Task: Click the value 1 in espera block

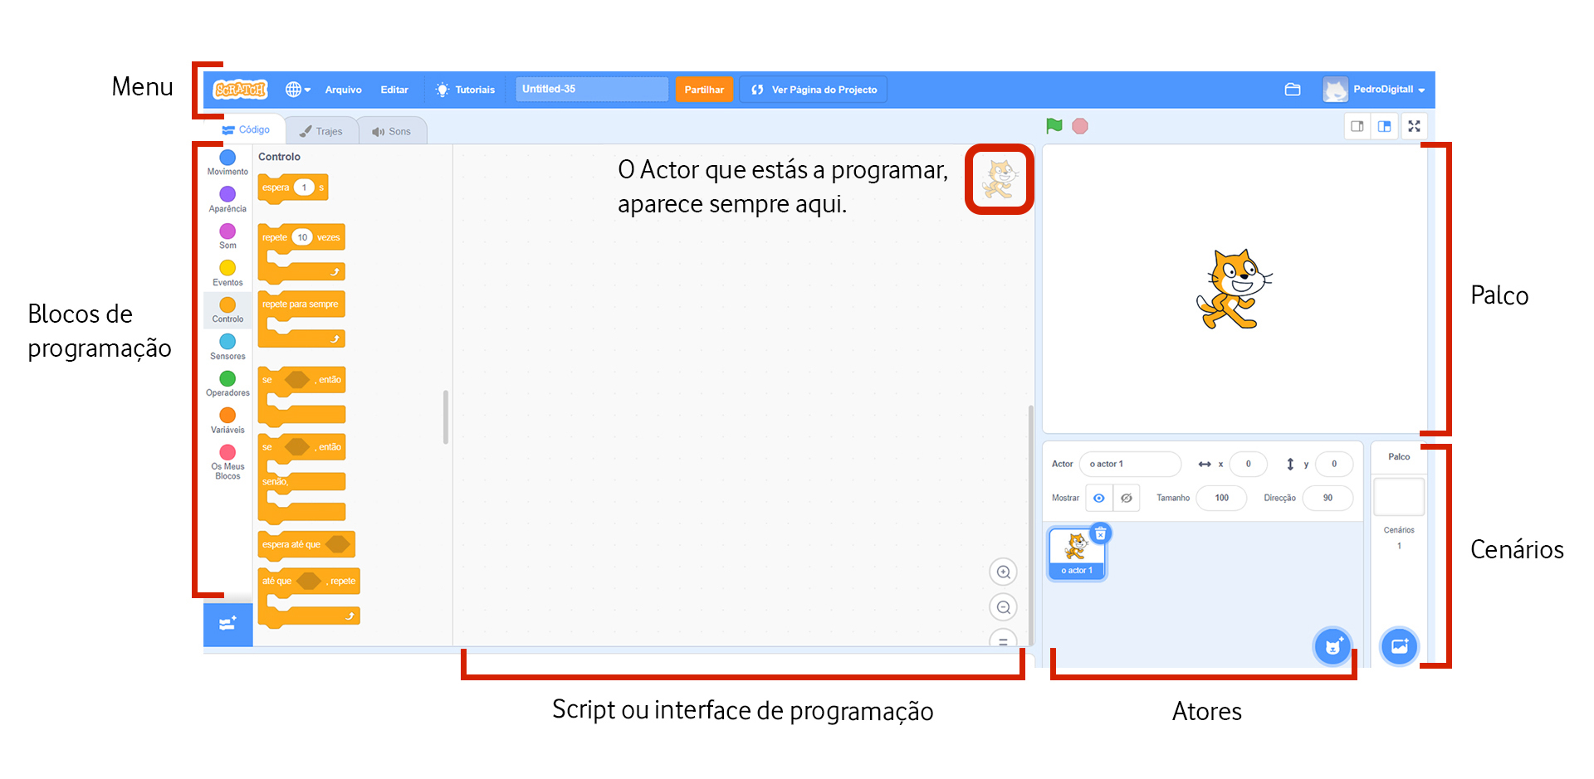Action: pyautogui.click(x=304, y=187)
